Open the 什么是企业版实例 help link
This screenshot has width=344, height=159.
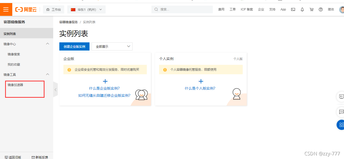[105, 88]
